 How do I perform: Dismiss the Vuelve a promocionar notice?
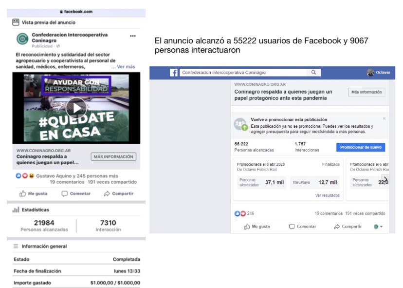[384, 118]
